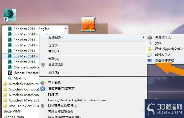This screenshot has width=184, height=118.
Task: Open License Transfer utility entry
Action: (x=26, y=73)
